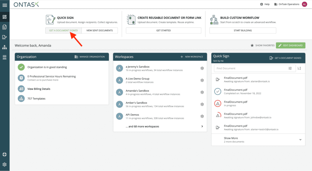Screen dimensions: 312x171
Task: Click Get a Document Signed under Quick Sign header
Action: click(x=63, y=30)
